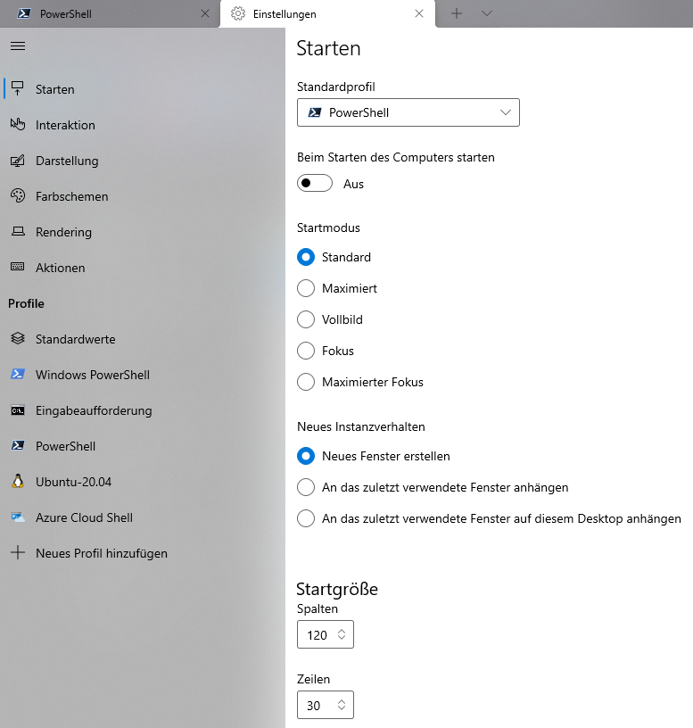Select Maximierter Fokus start mode
The width and height of the screenshot is (693, 728).
pyautogui.click(x=306, y=382)
